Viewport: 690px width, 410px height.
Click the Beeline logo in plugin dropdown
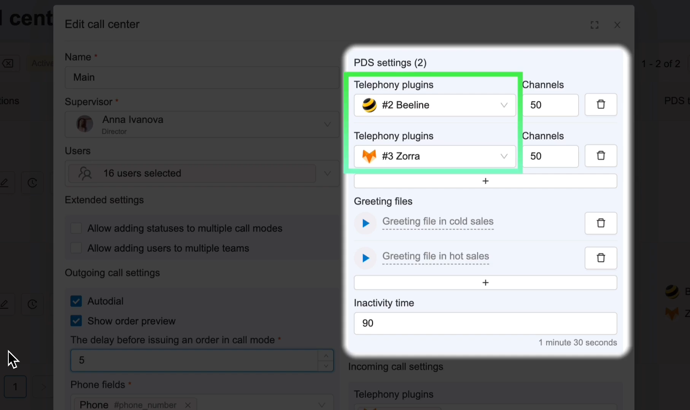(369, 105)
